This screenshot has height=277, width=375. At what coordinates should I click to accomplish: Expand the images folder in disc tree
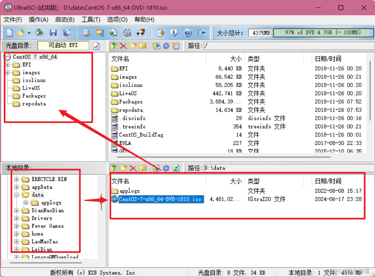[7, 72]
